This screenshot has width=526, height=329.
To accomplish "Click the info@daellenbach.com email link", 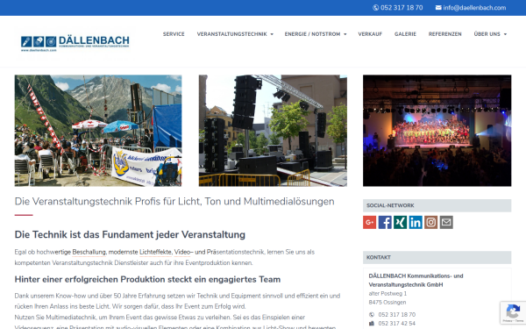I will [474, 8].
